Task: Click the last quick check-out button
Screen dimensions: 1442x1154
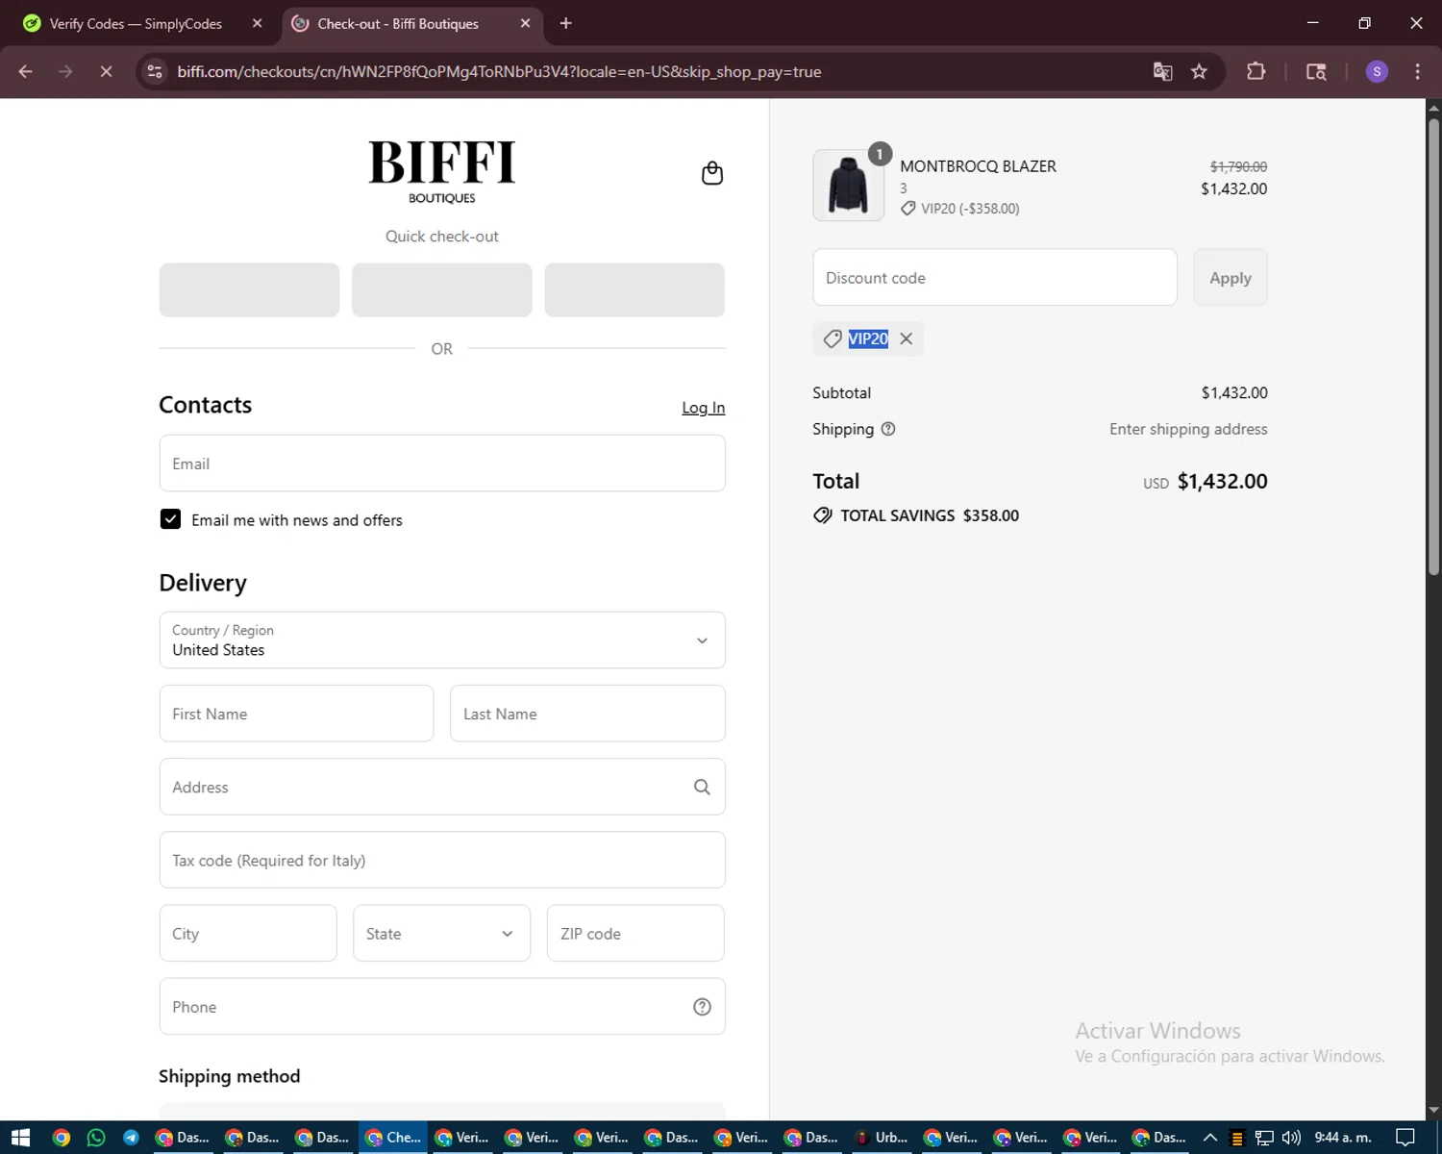Action: (634, 289)
